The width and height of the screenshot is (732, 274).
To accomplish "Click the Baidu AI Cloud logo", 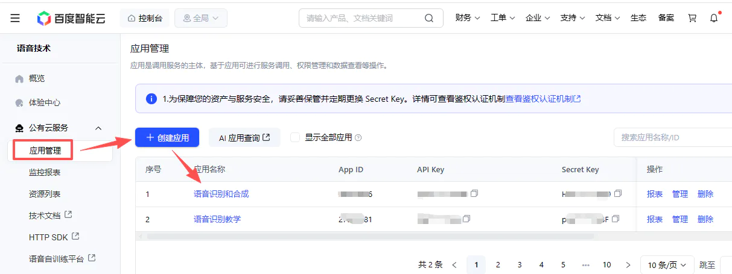I will point(71,18).
